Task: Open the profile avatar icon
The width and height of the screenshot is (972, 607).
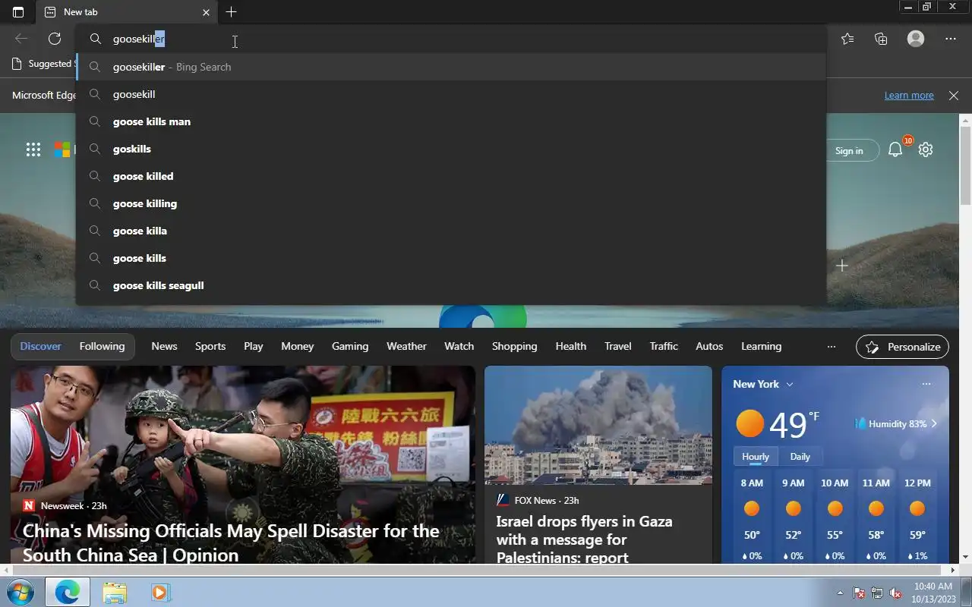Action: pos(916,39)
